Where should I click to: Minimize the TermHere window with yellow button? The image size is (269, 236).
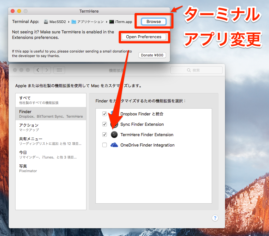coord(19,11)
